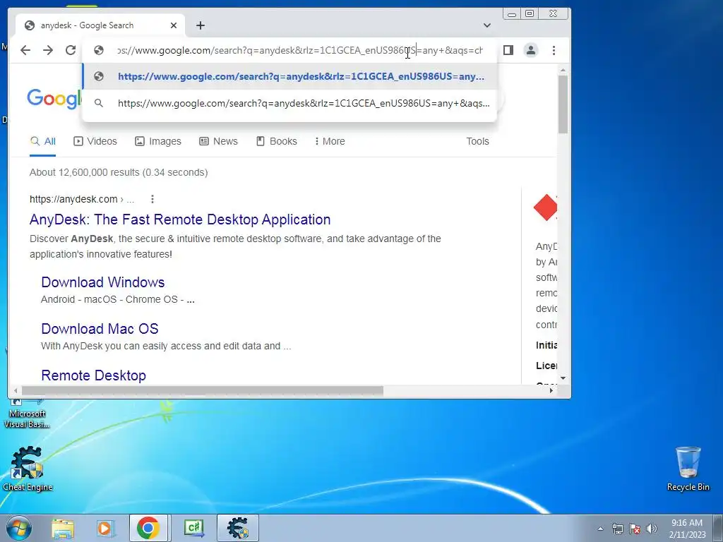Image resolution: width=723 pixels, height=542 pixels.
Task: Switch to the Images results tab
Action: pyautogui.click(x=158, y=141)
